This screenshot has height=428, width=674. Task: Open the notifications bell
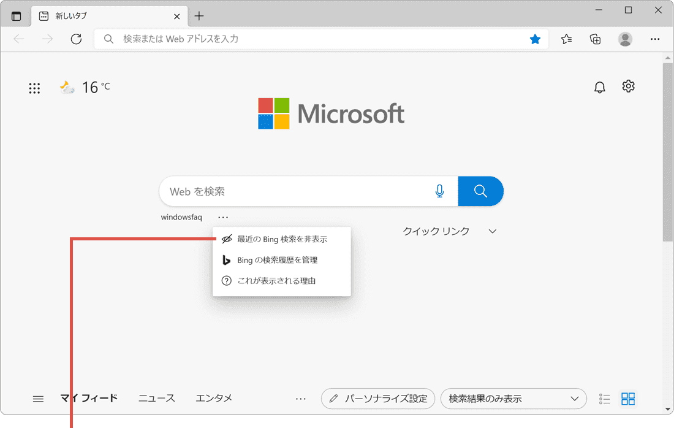pos(599,87)
